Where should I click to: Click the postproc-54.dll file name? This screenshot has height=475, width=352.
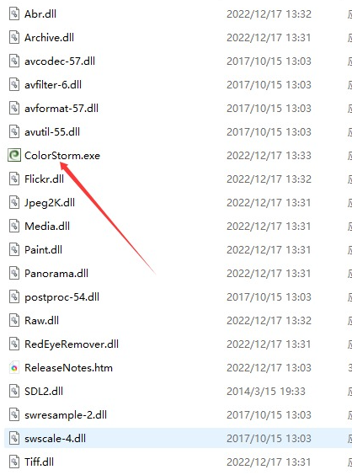pyautogui.click(x=61, y=297)
